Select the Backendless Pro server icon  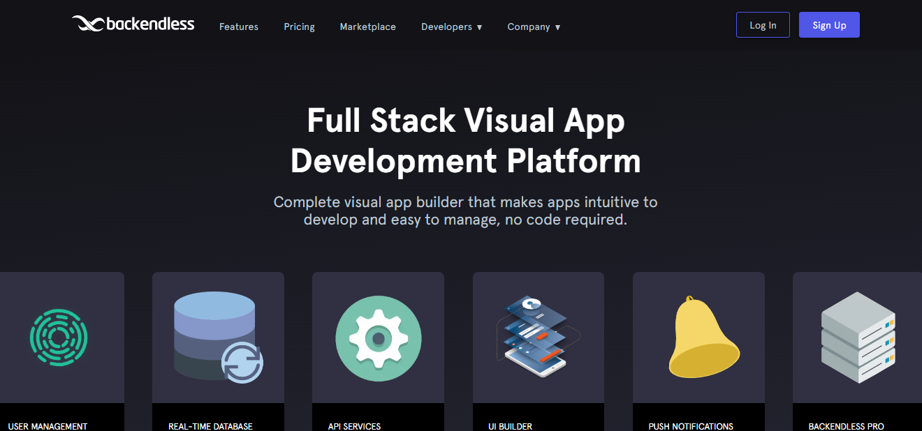tap(858, 338)
